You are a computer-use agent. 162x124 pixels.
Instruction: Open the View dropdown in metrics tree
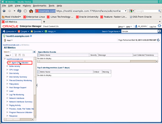(x=8, y=55)
